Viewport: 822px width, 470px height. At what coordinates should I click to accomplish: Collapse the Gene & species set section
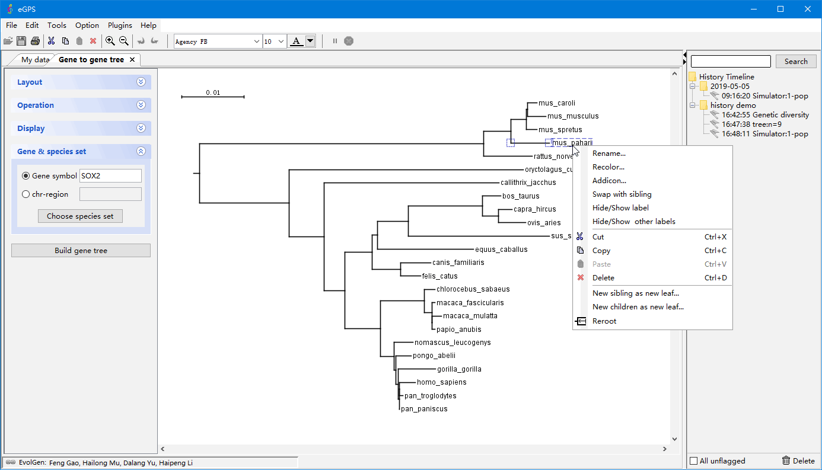click(x=141, y=152)
